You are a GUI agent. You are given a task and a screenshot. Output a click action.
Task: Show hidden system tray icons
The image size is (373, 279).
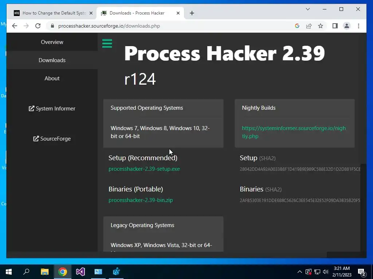(x=300, y=272)
